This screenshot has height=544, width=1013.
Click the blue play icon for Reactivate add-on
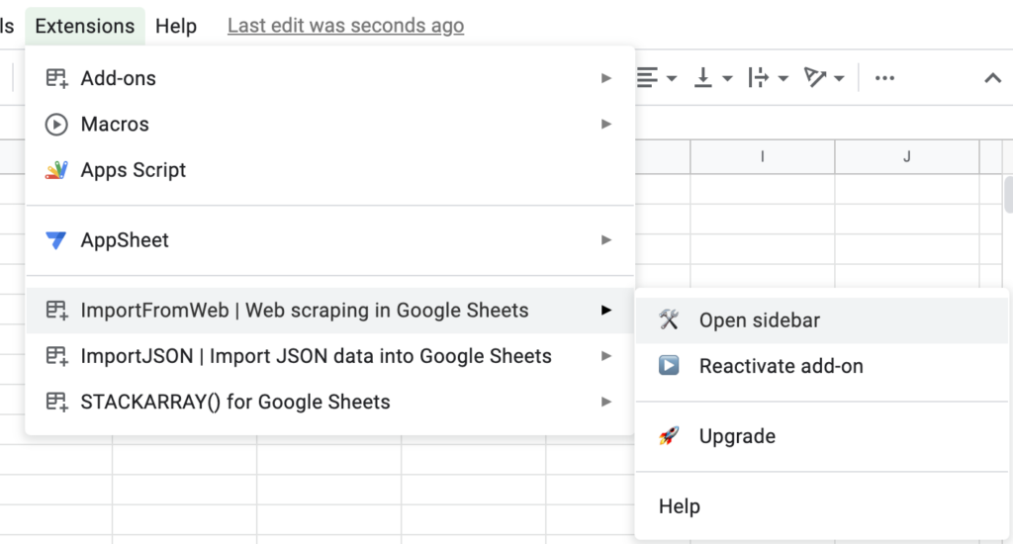click(669, 366)
